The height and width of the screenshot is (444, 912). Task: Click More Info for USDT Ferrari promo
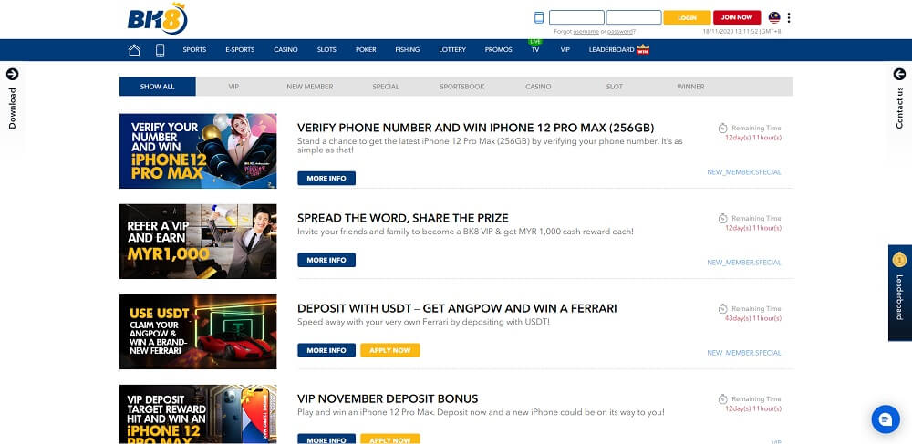coord(326,350)
